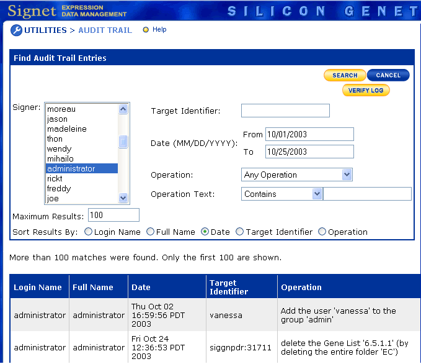This screenshot has width=421, height=364.
Task: Expand the Contains operation text dropdown
Action: (281, 194)
